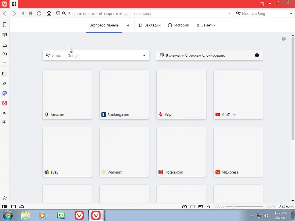Click the address bar input field
The height and width of the screenshot is (221, 295).
[x=147, y=14]
